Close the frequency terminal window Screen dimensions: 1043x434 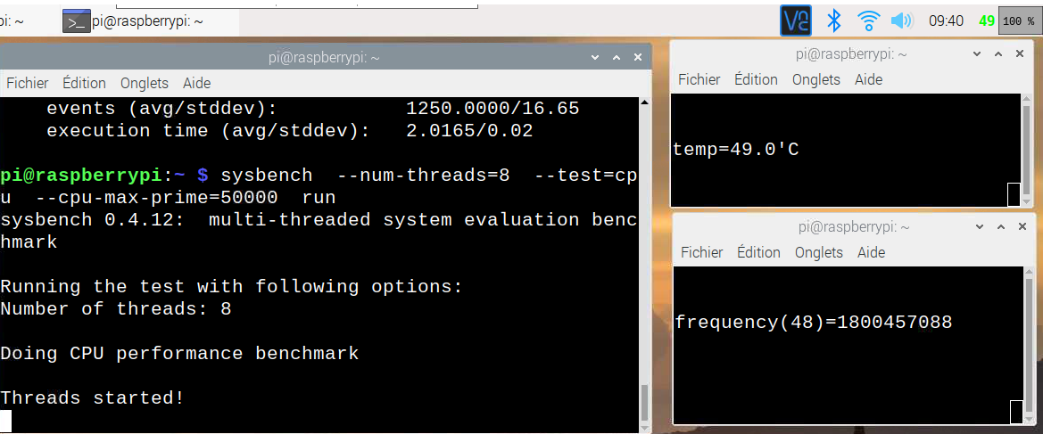[x=1021, y=226]
